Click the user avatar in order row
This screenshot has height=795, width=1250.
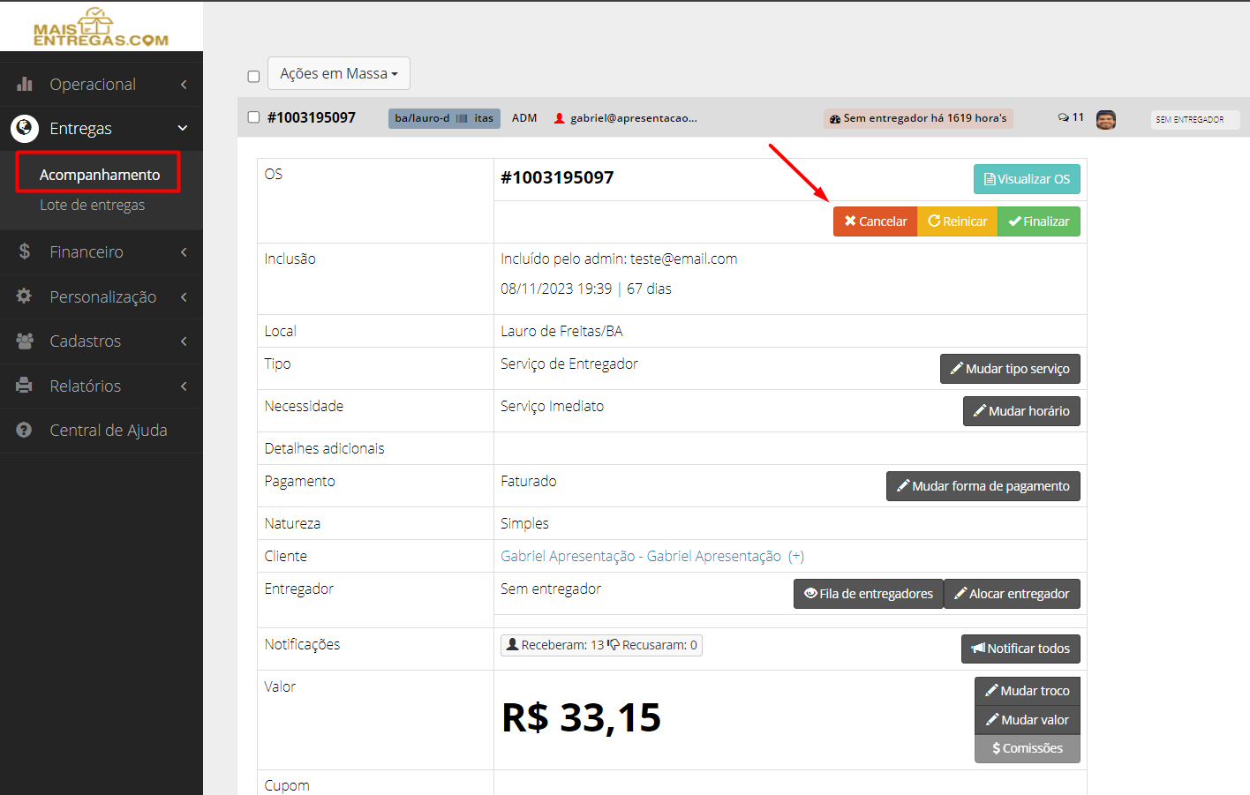(1106, 119)
